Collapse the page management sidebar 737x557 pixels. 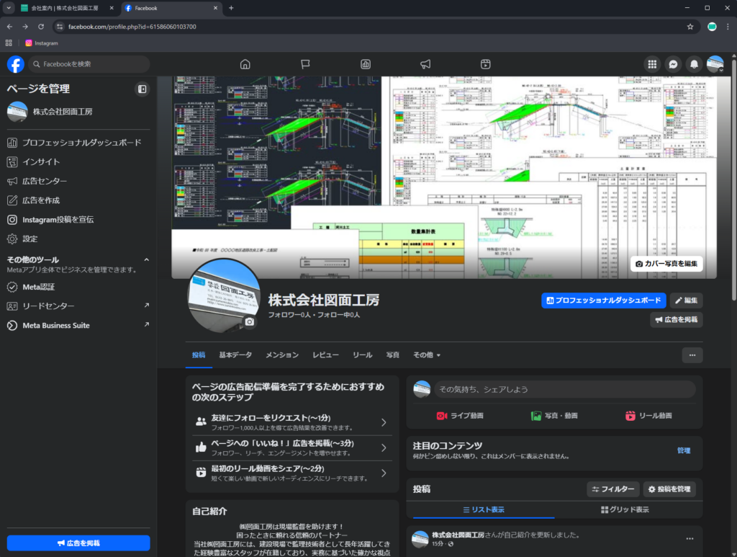pos(142,89)
